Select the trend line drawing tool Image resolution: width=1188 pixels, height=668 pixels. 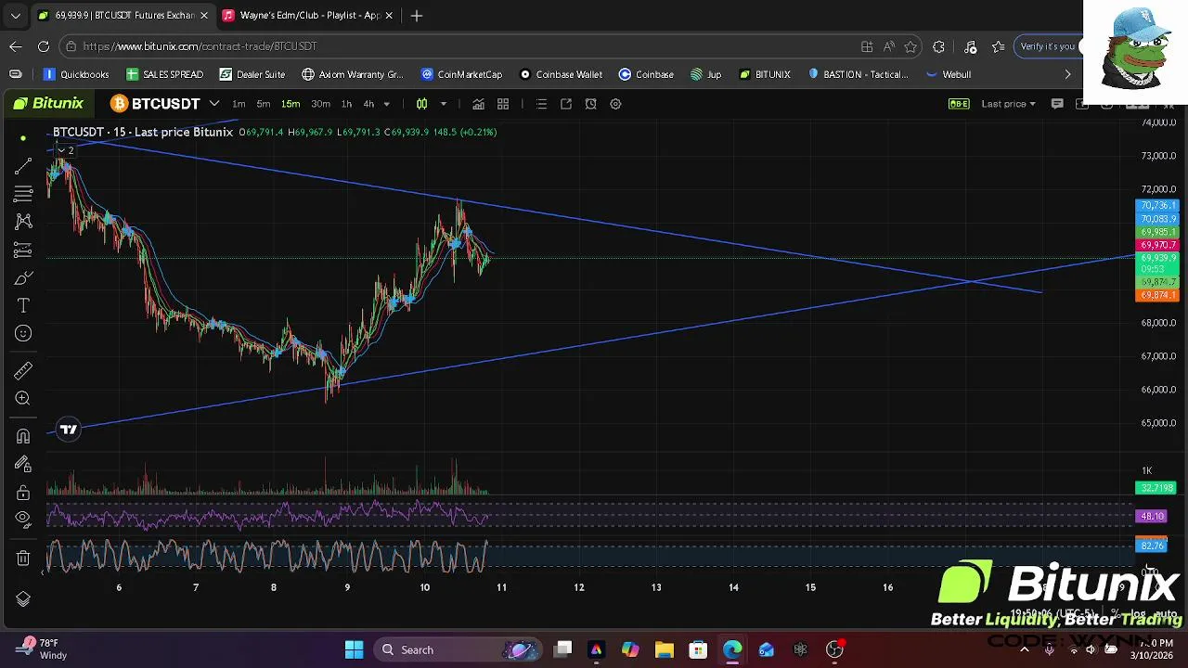point(23,166)
